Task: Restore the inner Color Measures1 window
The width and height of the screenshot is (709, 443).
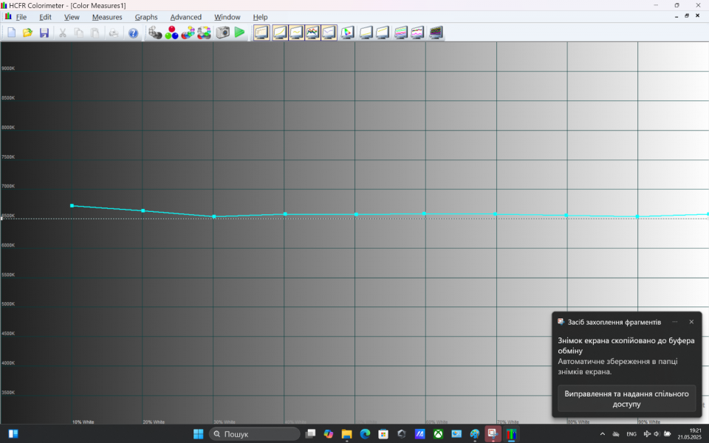Action: pos(687,16)
